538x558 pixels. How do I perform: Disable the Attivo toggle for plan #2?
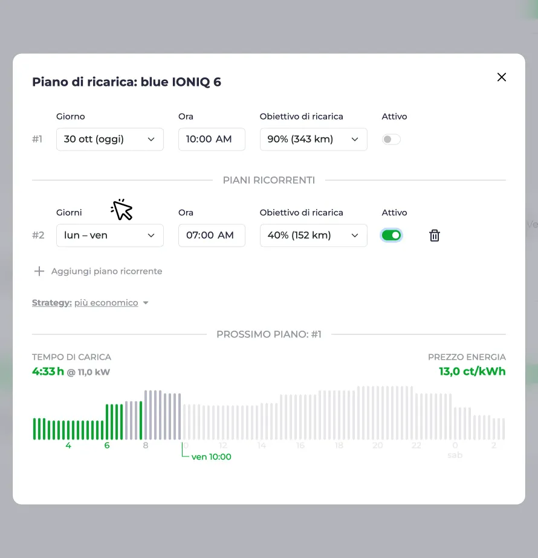pos(391,235)
